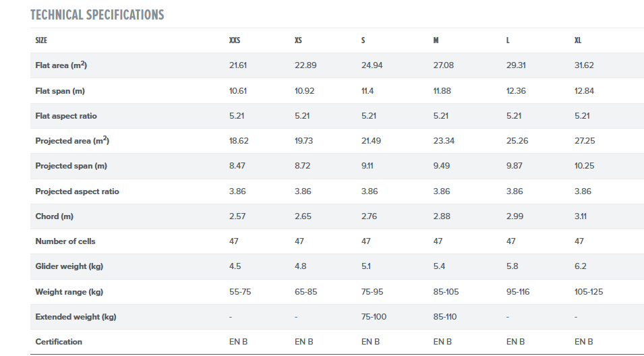
Task: Click the 75-100 extended weight value
Action: pyautogui.click(x=375, y=316)
